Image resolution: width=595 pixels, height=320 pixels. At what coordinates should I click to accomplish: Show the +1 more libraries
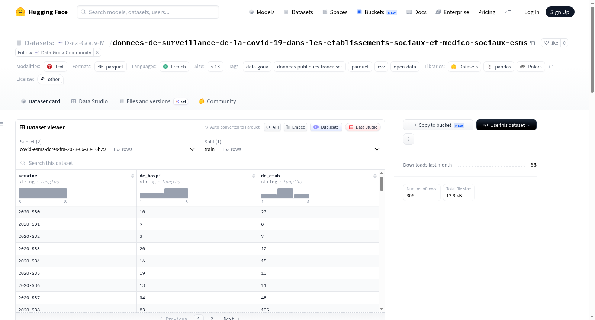[x=551, y=67]
